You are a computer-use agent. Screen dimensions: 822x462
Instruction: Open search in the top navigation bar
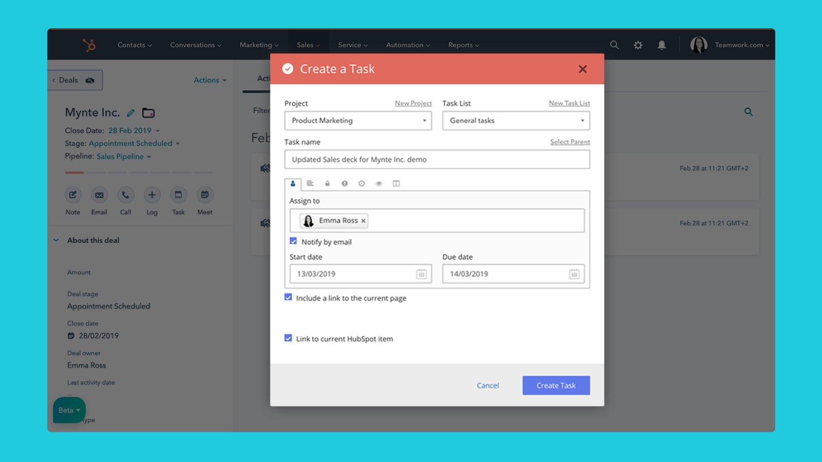coord(614,45)
